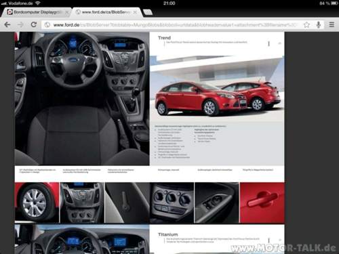Click the climate control knobs thumbnail

pyautogui.click(x=172, y=203)
